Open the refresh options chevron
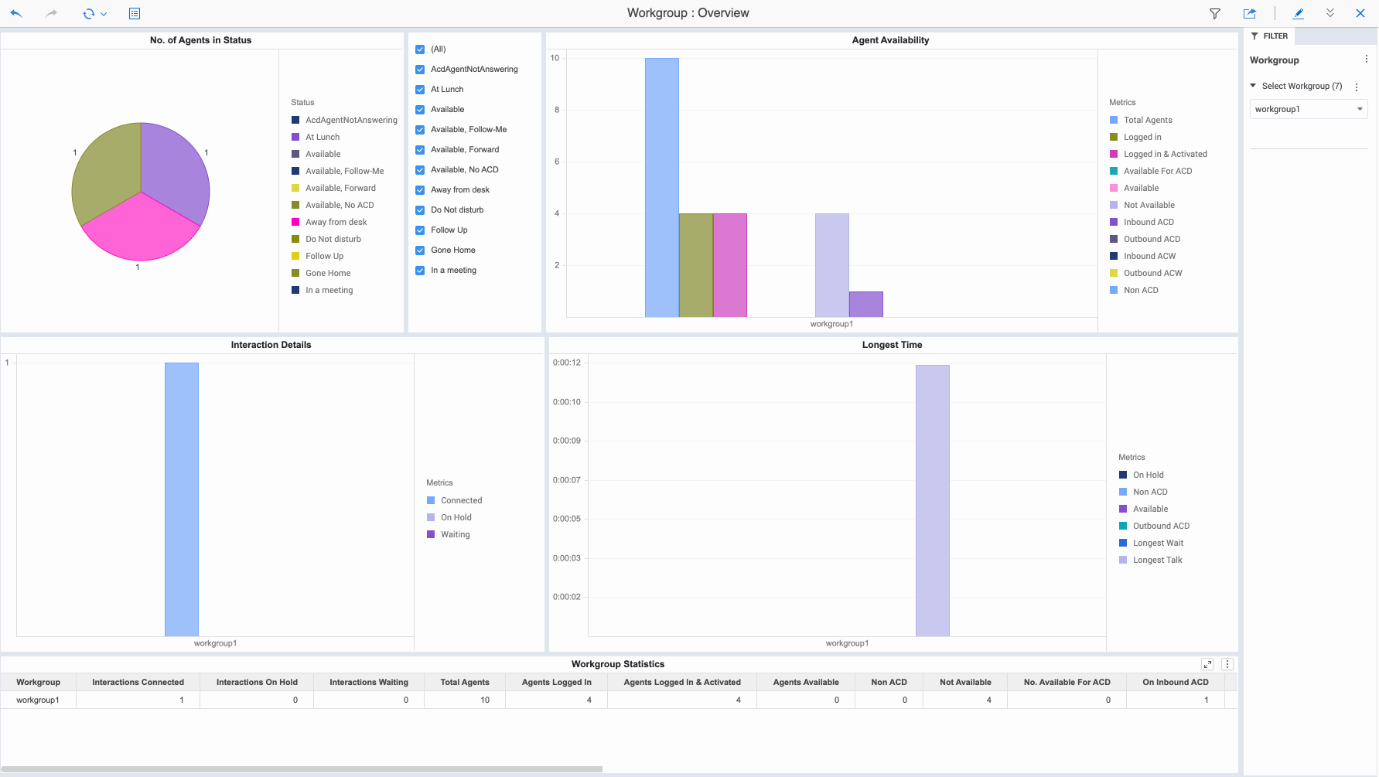1379x777 pixels. click(105, 13)
